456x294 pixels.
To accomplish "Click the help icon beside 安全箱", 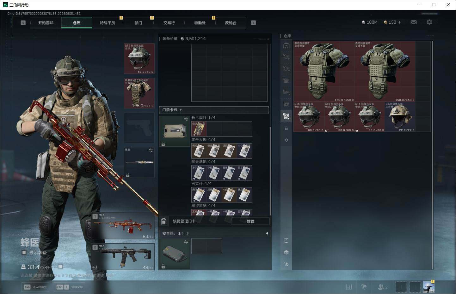I will click(x=188, y=234).
